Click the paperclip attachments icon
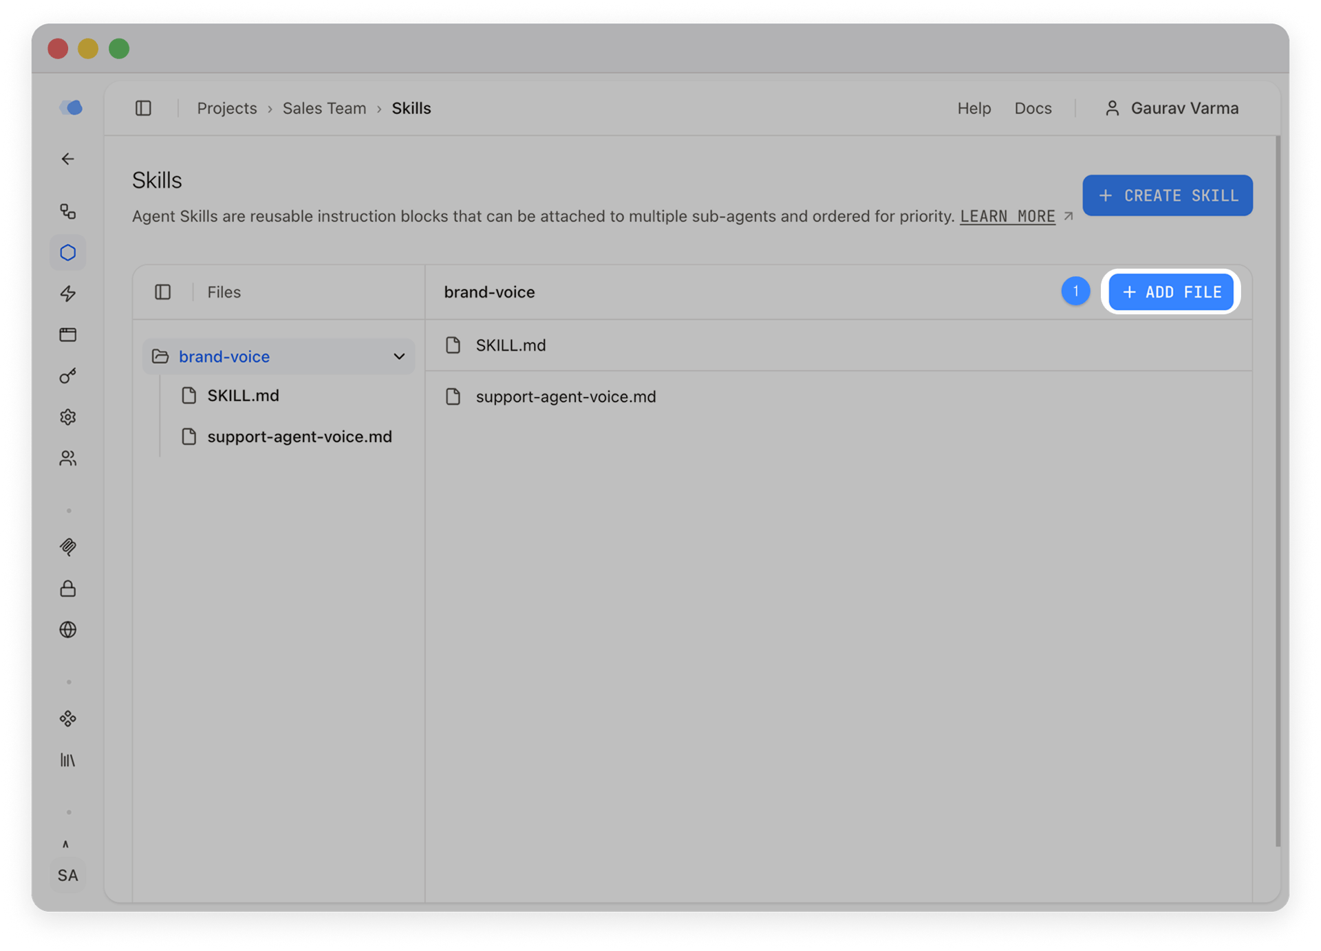The image size is (1321, 951). point(68,547)
